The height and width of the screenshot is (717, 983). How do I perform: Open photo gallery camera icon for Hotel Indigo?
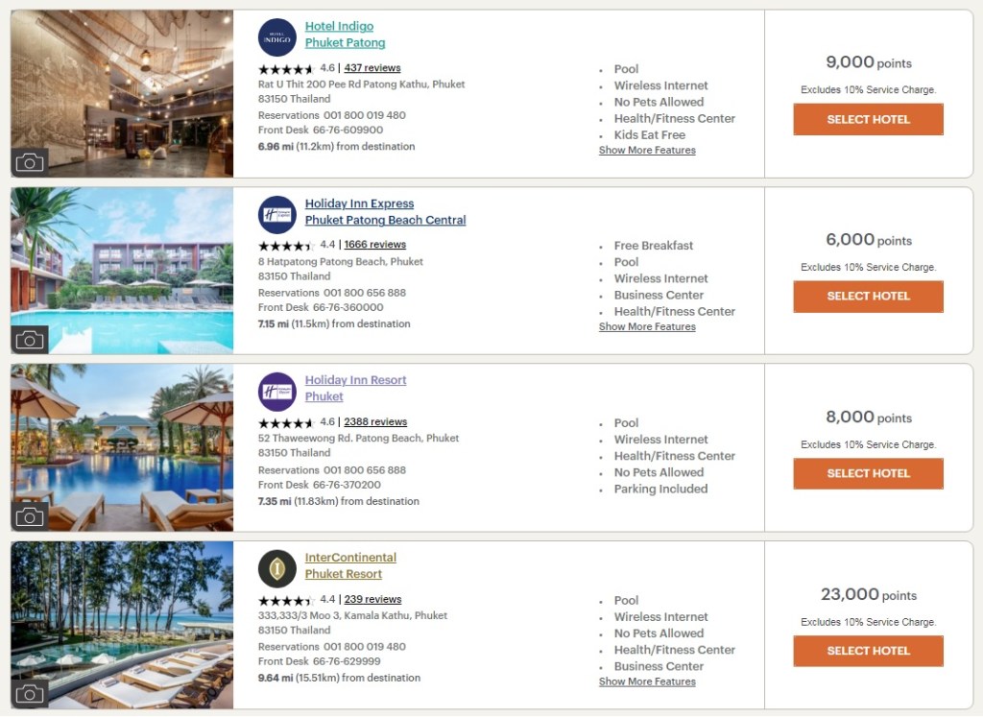(x=30, y=162)
